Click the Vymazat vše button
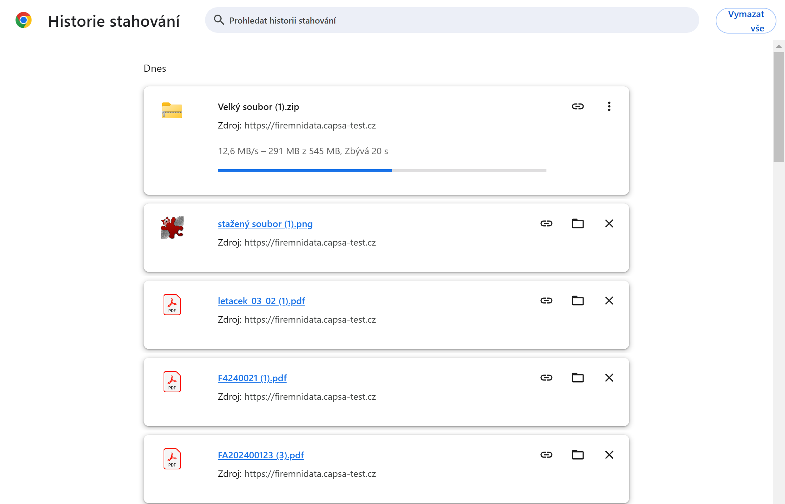The height and width of the screenshot is (504, 785). (746, 21)
